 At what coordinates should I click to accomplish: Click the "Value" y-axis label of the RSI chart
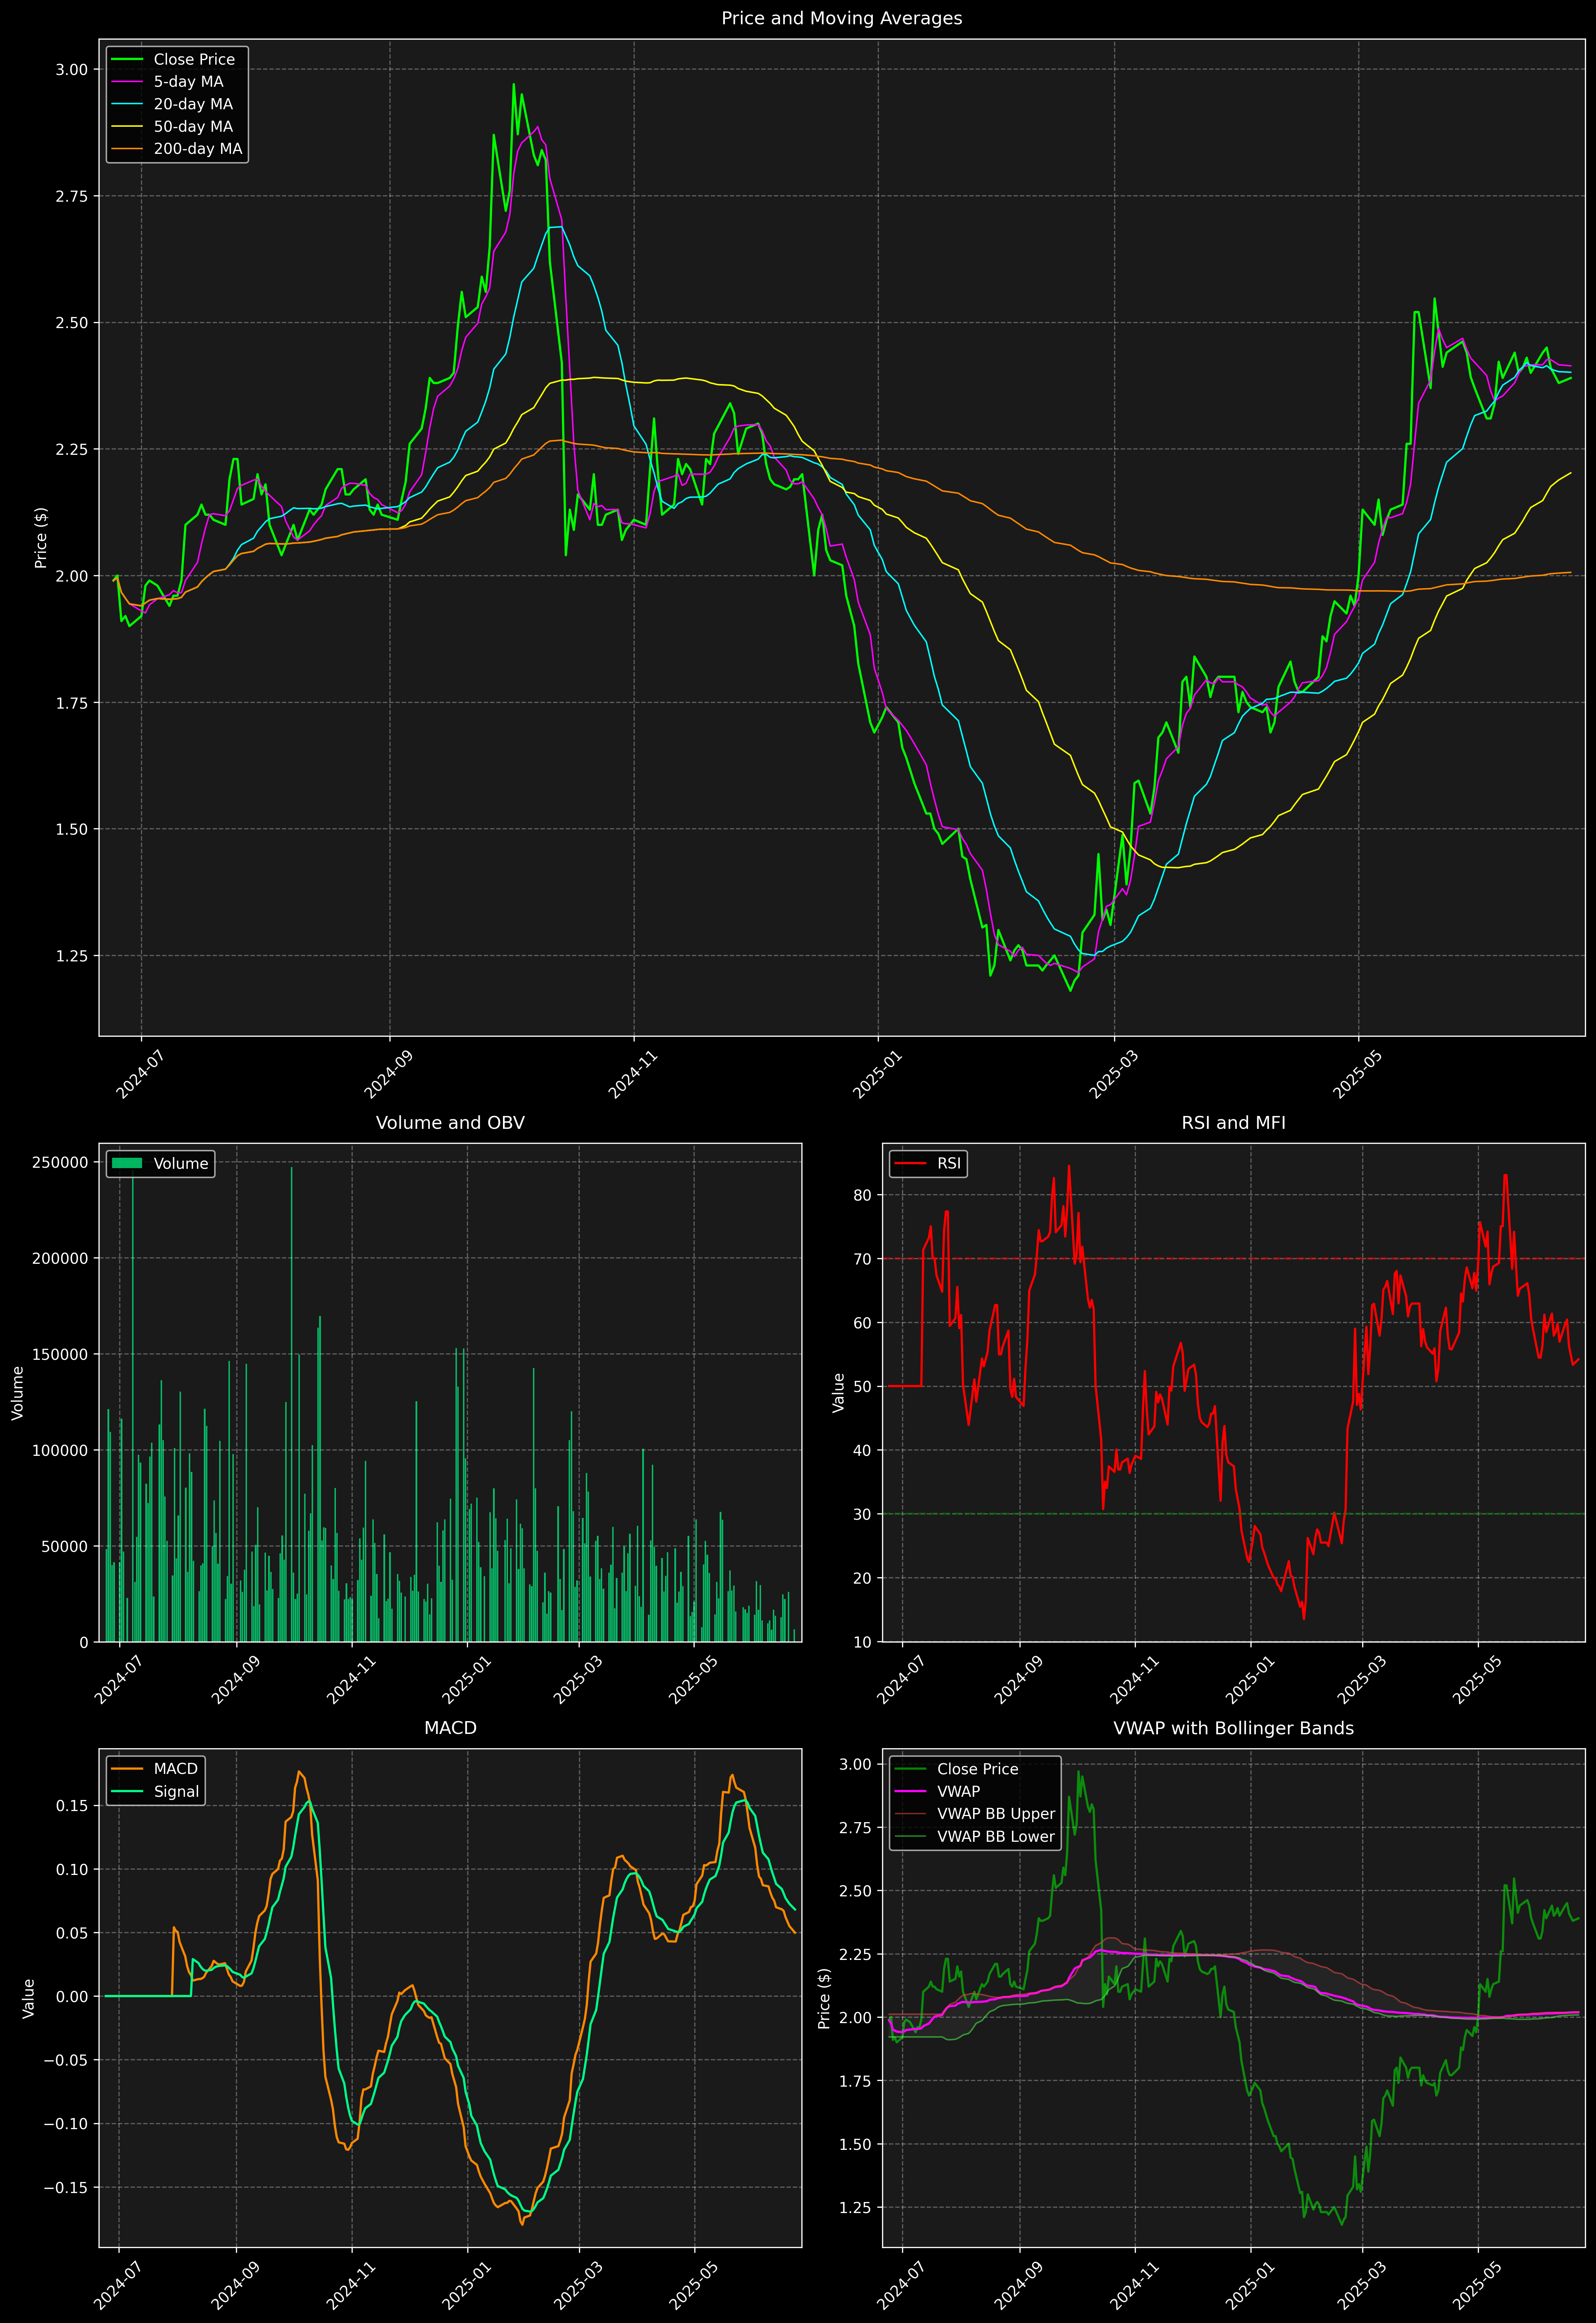(839, 1393)
